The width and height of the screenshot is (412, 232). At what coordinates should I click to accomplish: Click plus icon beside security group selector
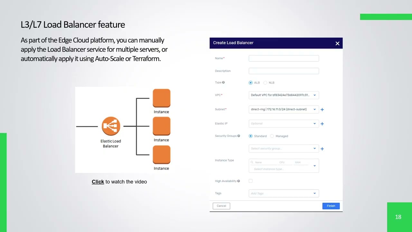tap(322, 149)
